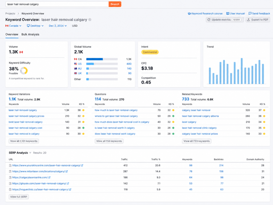Click the page icon before vogueclinic.ca URL
273x205 pixels.
coord(10,190)
